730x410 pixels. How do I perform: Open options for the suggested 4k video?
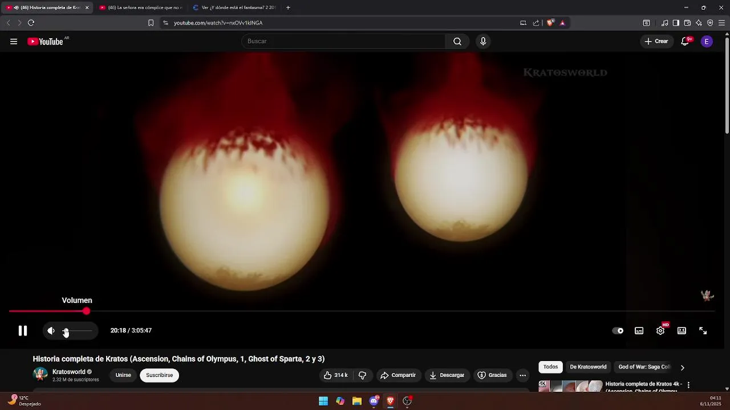pyautogui.click(x=688, y=386)
